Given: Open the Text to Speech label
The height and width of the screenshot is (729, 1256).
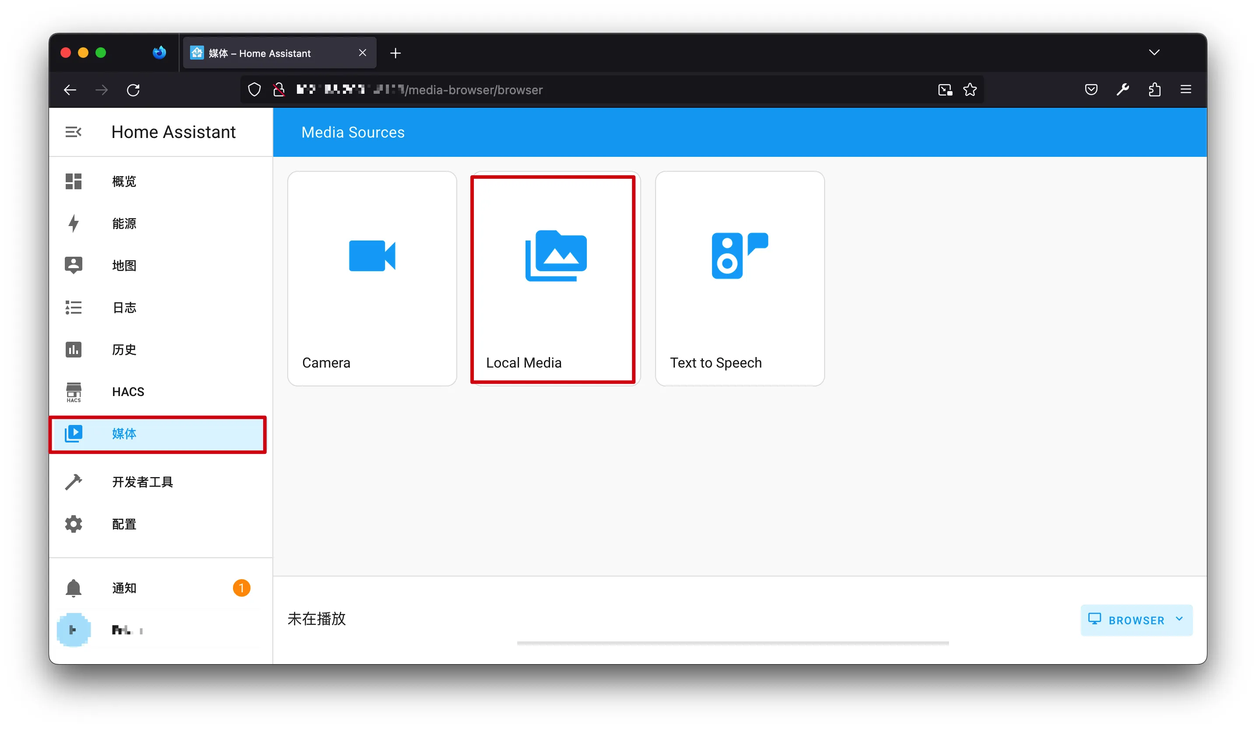Looking at the screenshot, I should pyautogui.click(x=716, y=362).
